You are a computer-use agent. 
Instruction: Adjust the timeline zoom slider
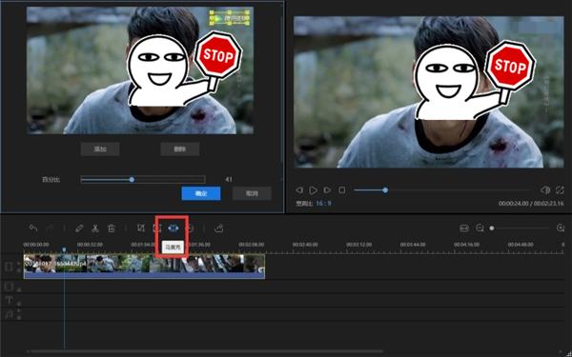(520, 228)
